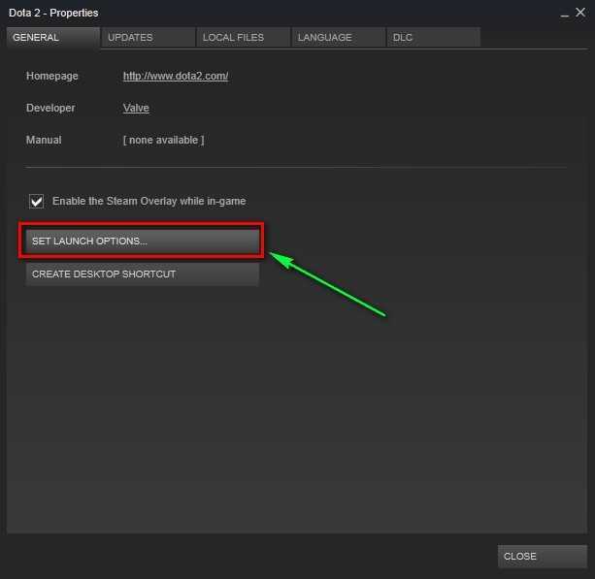
Task: Open the dota2.com homepage link
Action: pyautogui.click(x=176, y=76)
